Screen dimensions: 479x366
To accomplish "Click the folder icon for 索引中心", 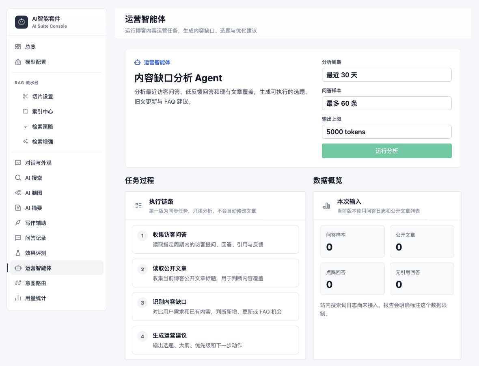I will coord(25,111).
